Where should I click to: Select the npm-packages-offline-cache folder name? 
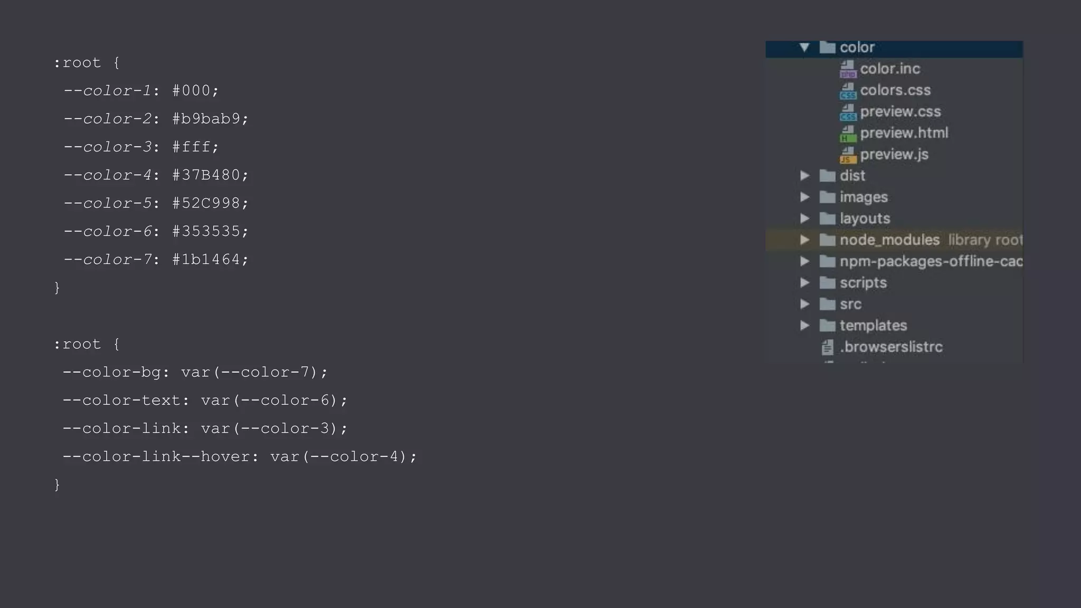coord(931,261)
